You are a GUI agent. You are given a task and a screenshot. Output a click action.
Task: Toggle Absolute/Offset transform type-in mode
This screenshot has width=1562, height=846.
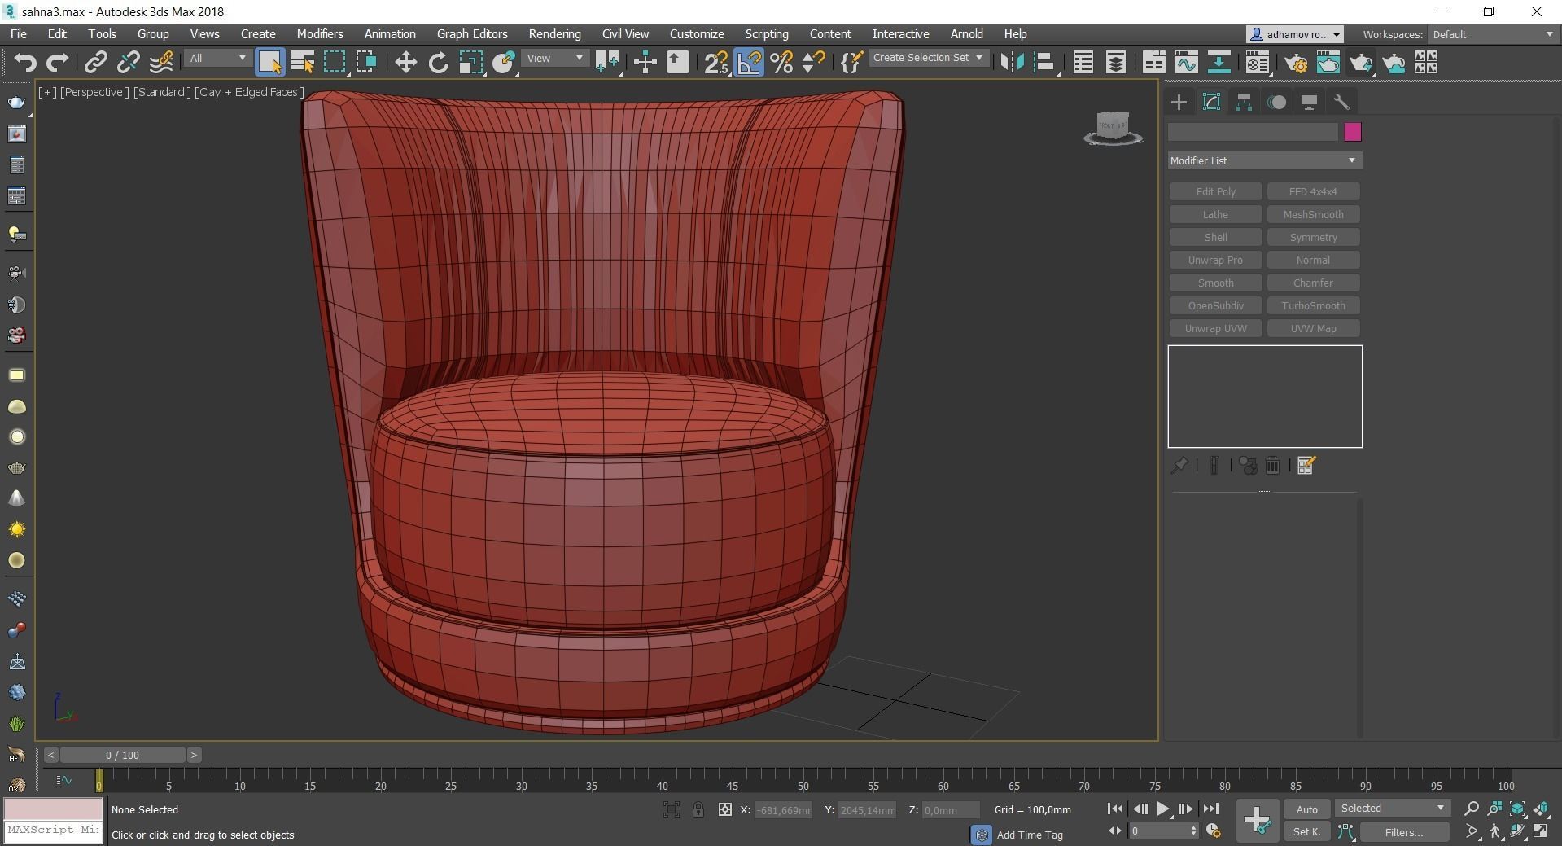pos(724,809)
